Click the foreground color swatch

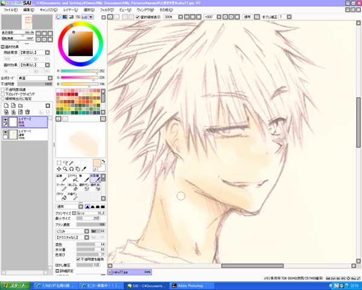[x=97, y=163]
